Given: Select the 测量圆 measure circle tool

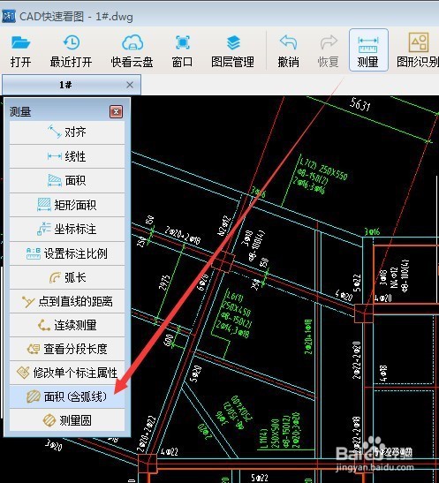Looking at the screenshot, I should (67, 420).
